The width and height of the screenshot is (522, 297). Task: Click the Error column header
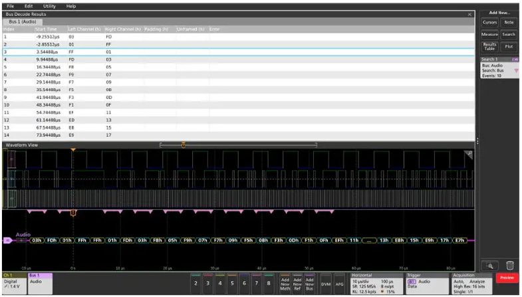[x=215, y=29]
